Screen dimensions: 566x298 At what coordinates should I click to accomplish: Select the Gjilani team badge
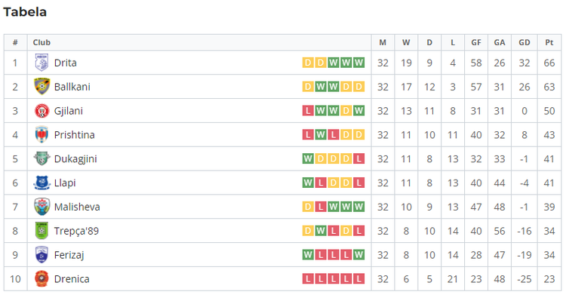point(42,111)
